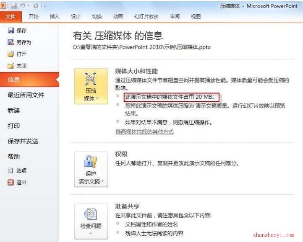This screenshot has width=303, height=242.
Task: Click the Redo icon in Quick Access Toolbar
Action: coord(36,6)
